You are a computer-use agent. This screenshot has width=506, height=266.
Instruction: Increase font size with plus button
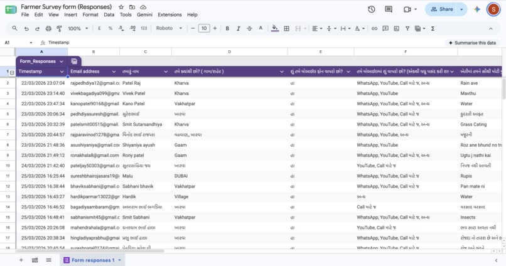[215, 28]
